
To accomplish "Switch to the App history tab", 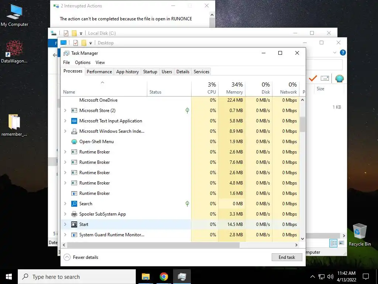I will 127,72.
